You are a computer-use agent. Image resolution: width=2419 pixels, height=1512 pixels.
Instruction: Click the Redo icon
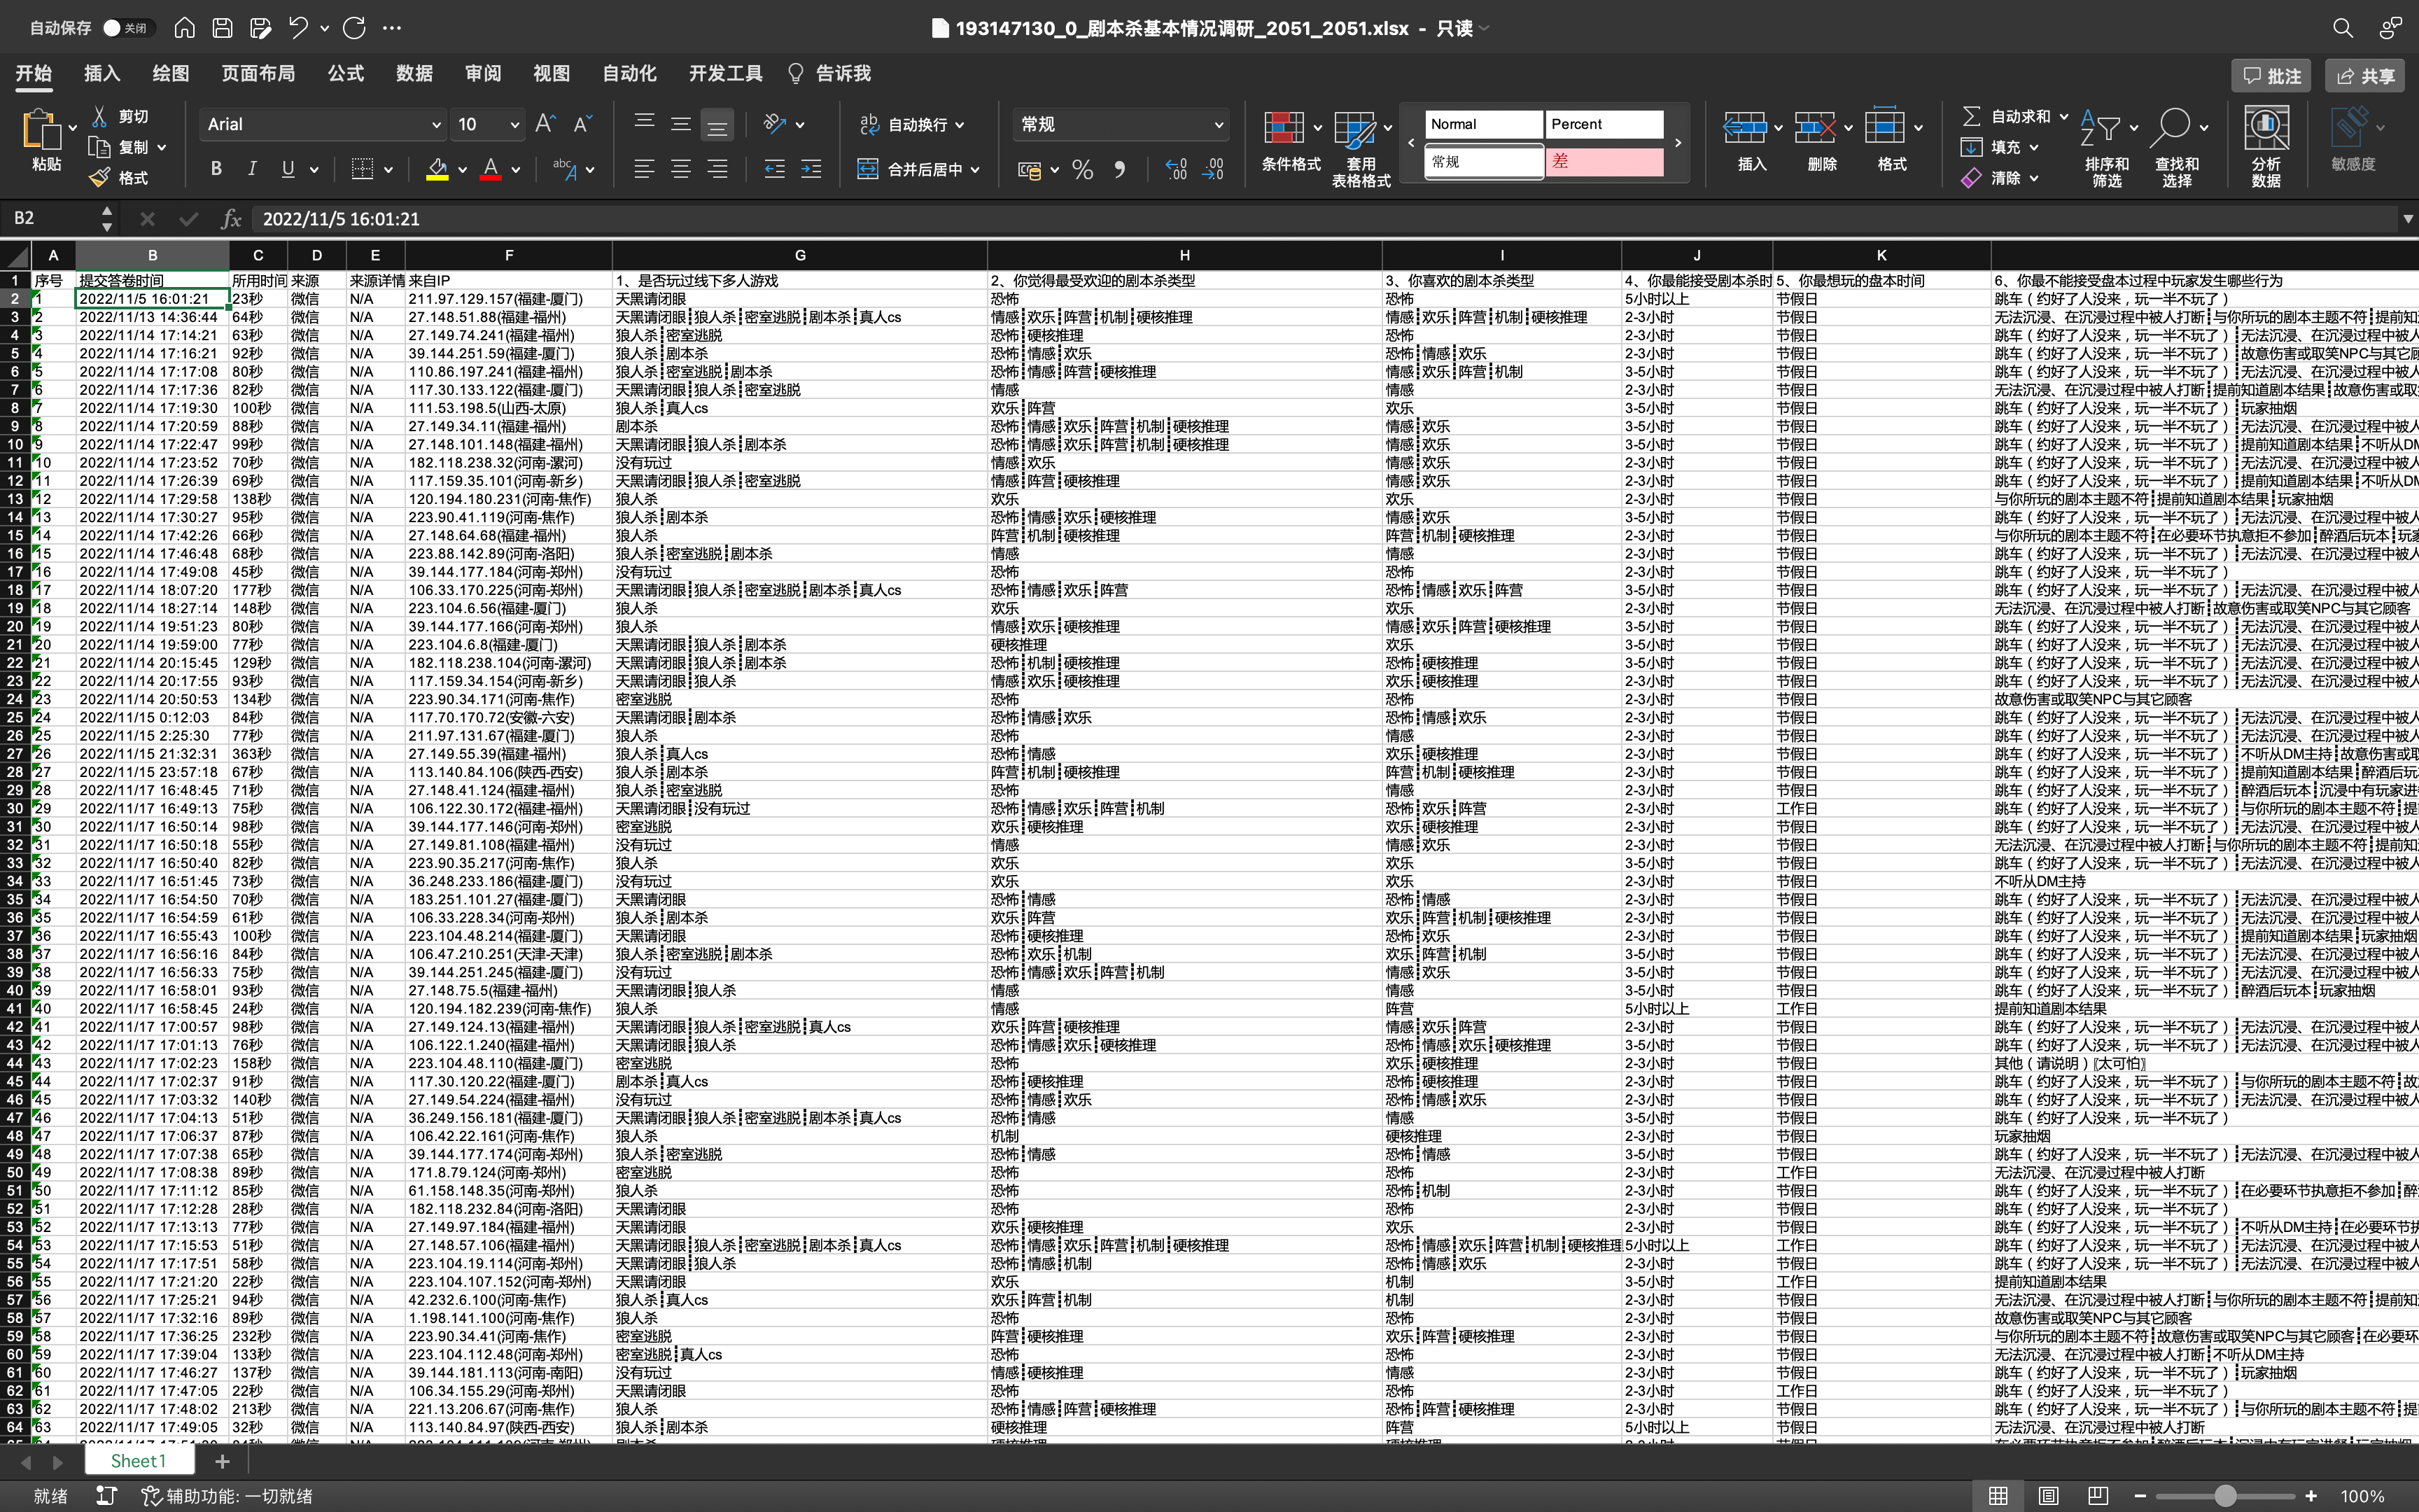tap(354, 28)
